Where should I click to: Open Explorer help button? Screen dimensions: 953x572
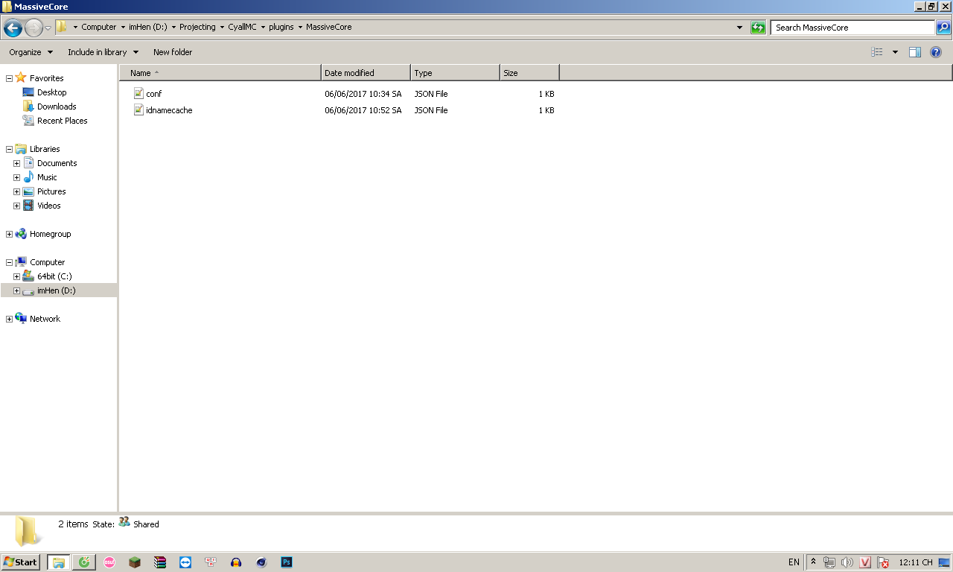pos(936,52)
